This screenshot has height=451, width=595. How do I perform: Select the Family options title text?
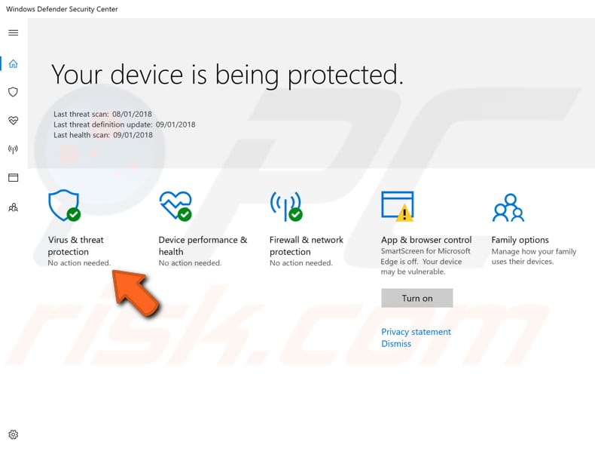(x=520, y=240)
